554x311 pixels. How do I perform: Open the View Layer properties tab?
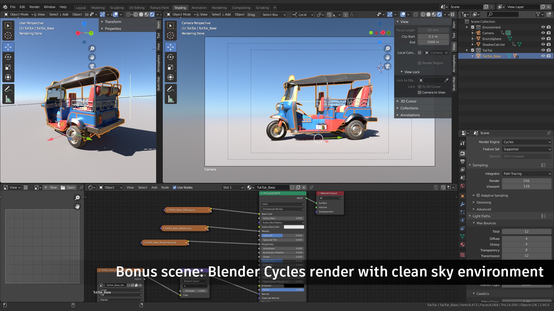coord(463,170)
